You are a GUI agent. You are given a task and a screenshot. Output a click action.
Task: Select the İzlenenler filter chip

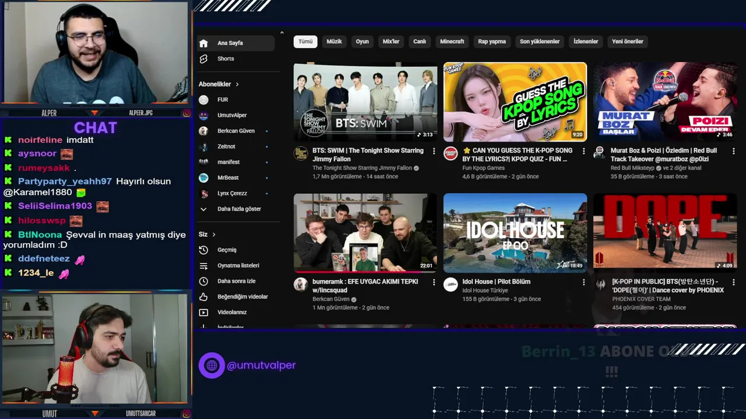click(x=586, y=42)
